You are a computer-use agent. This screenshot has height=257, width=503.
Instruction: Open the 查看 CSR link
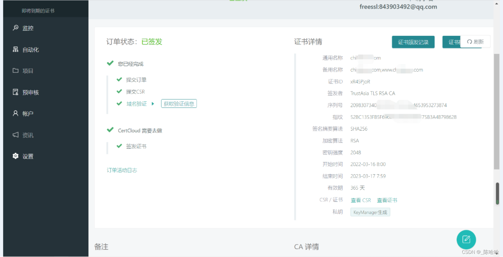pos(361,200)
